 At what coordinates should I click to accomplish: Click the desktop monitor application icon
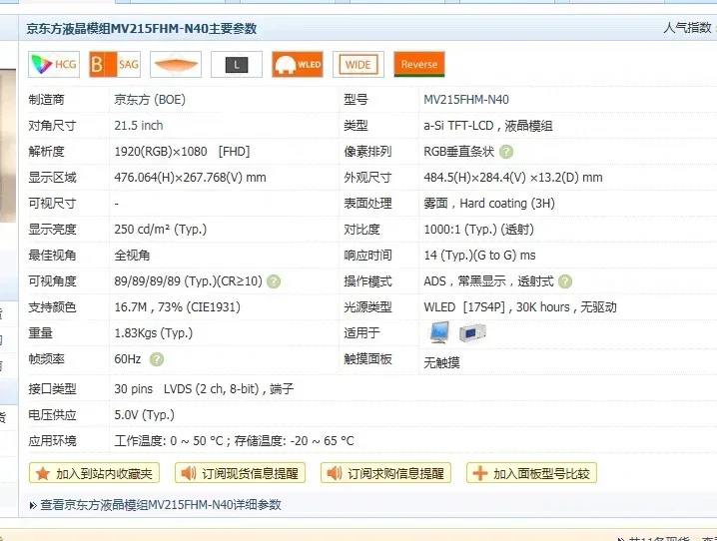pos(439,332)
